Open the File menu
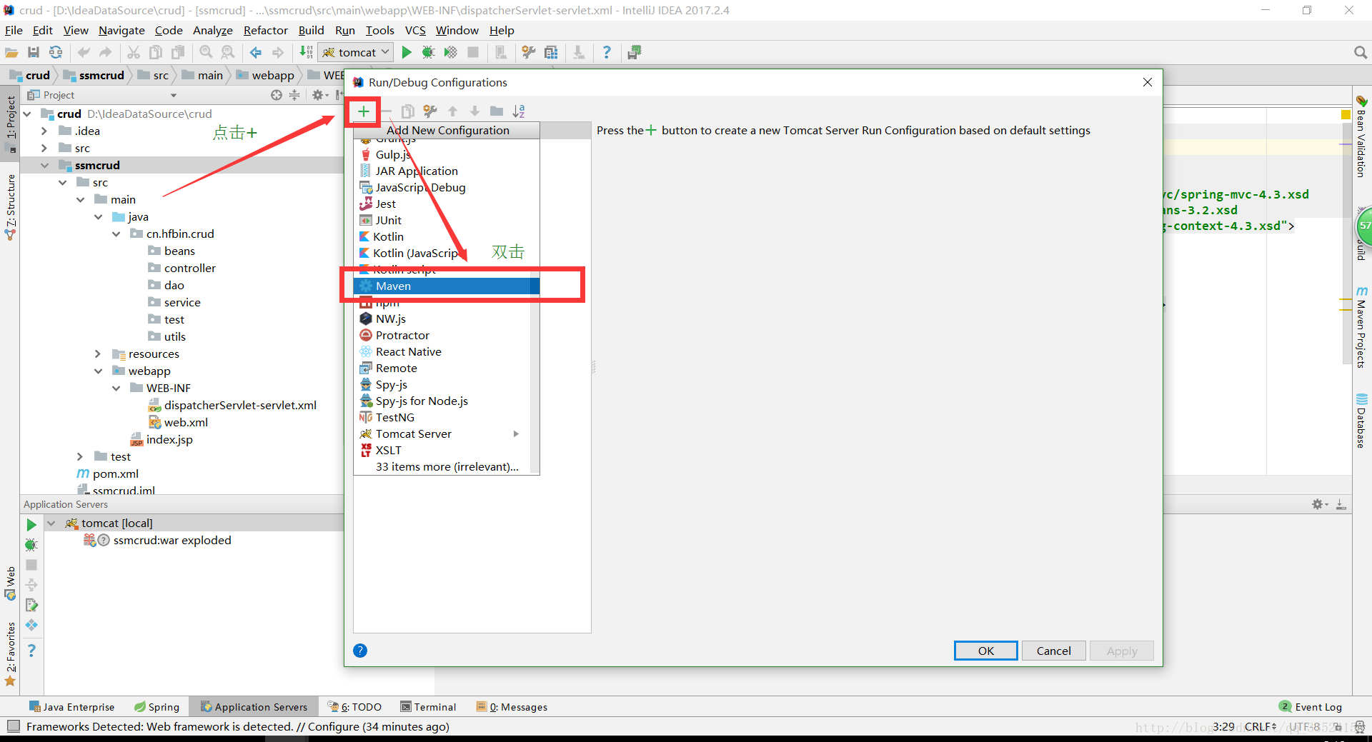The width and height of the screenshot is (1372, 742). (14, 30)
